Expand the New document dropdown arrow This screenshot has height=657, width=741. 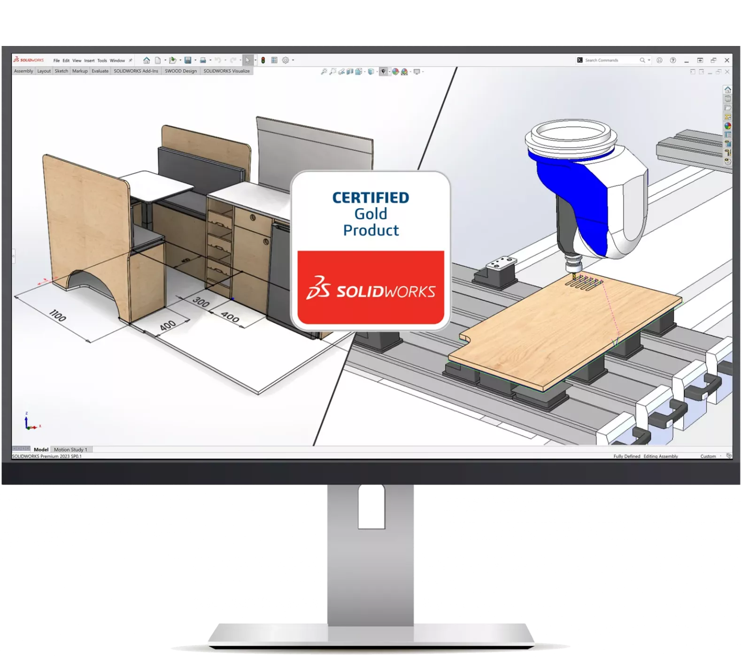tap(165, 60)
